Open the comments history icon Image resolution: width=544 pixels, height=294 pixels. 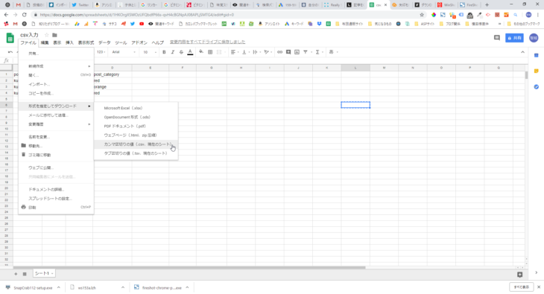click(497, 38)
